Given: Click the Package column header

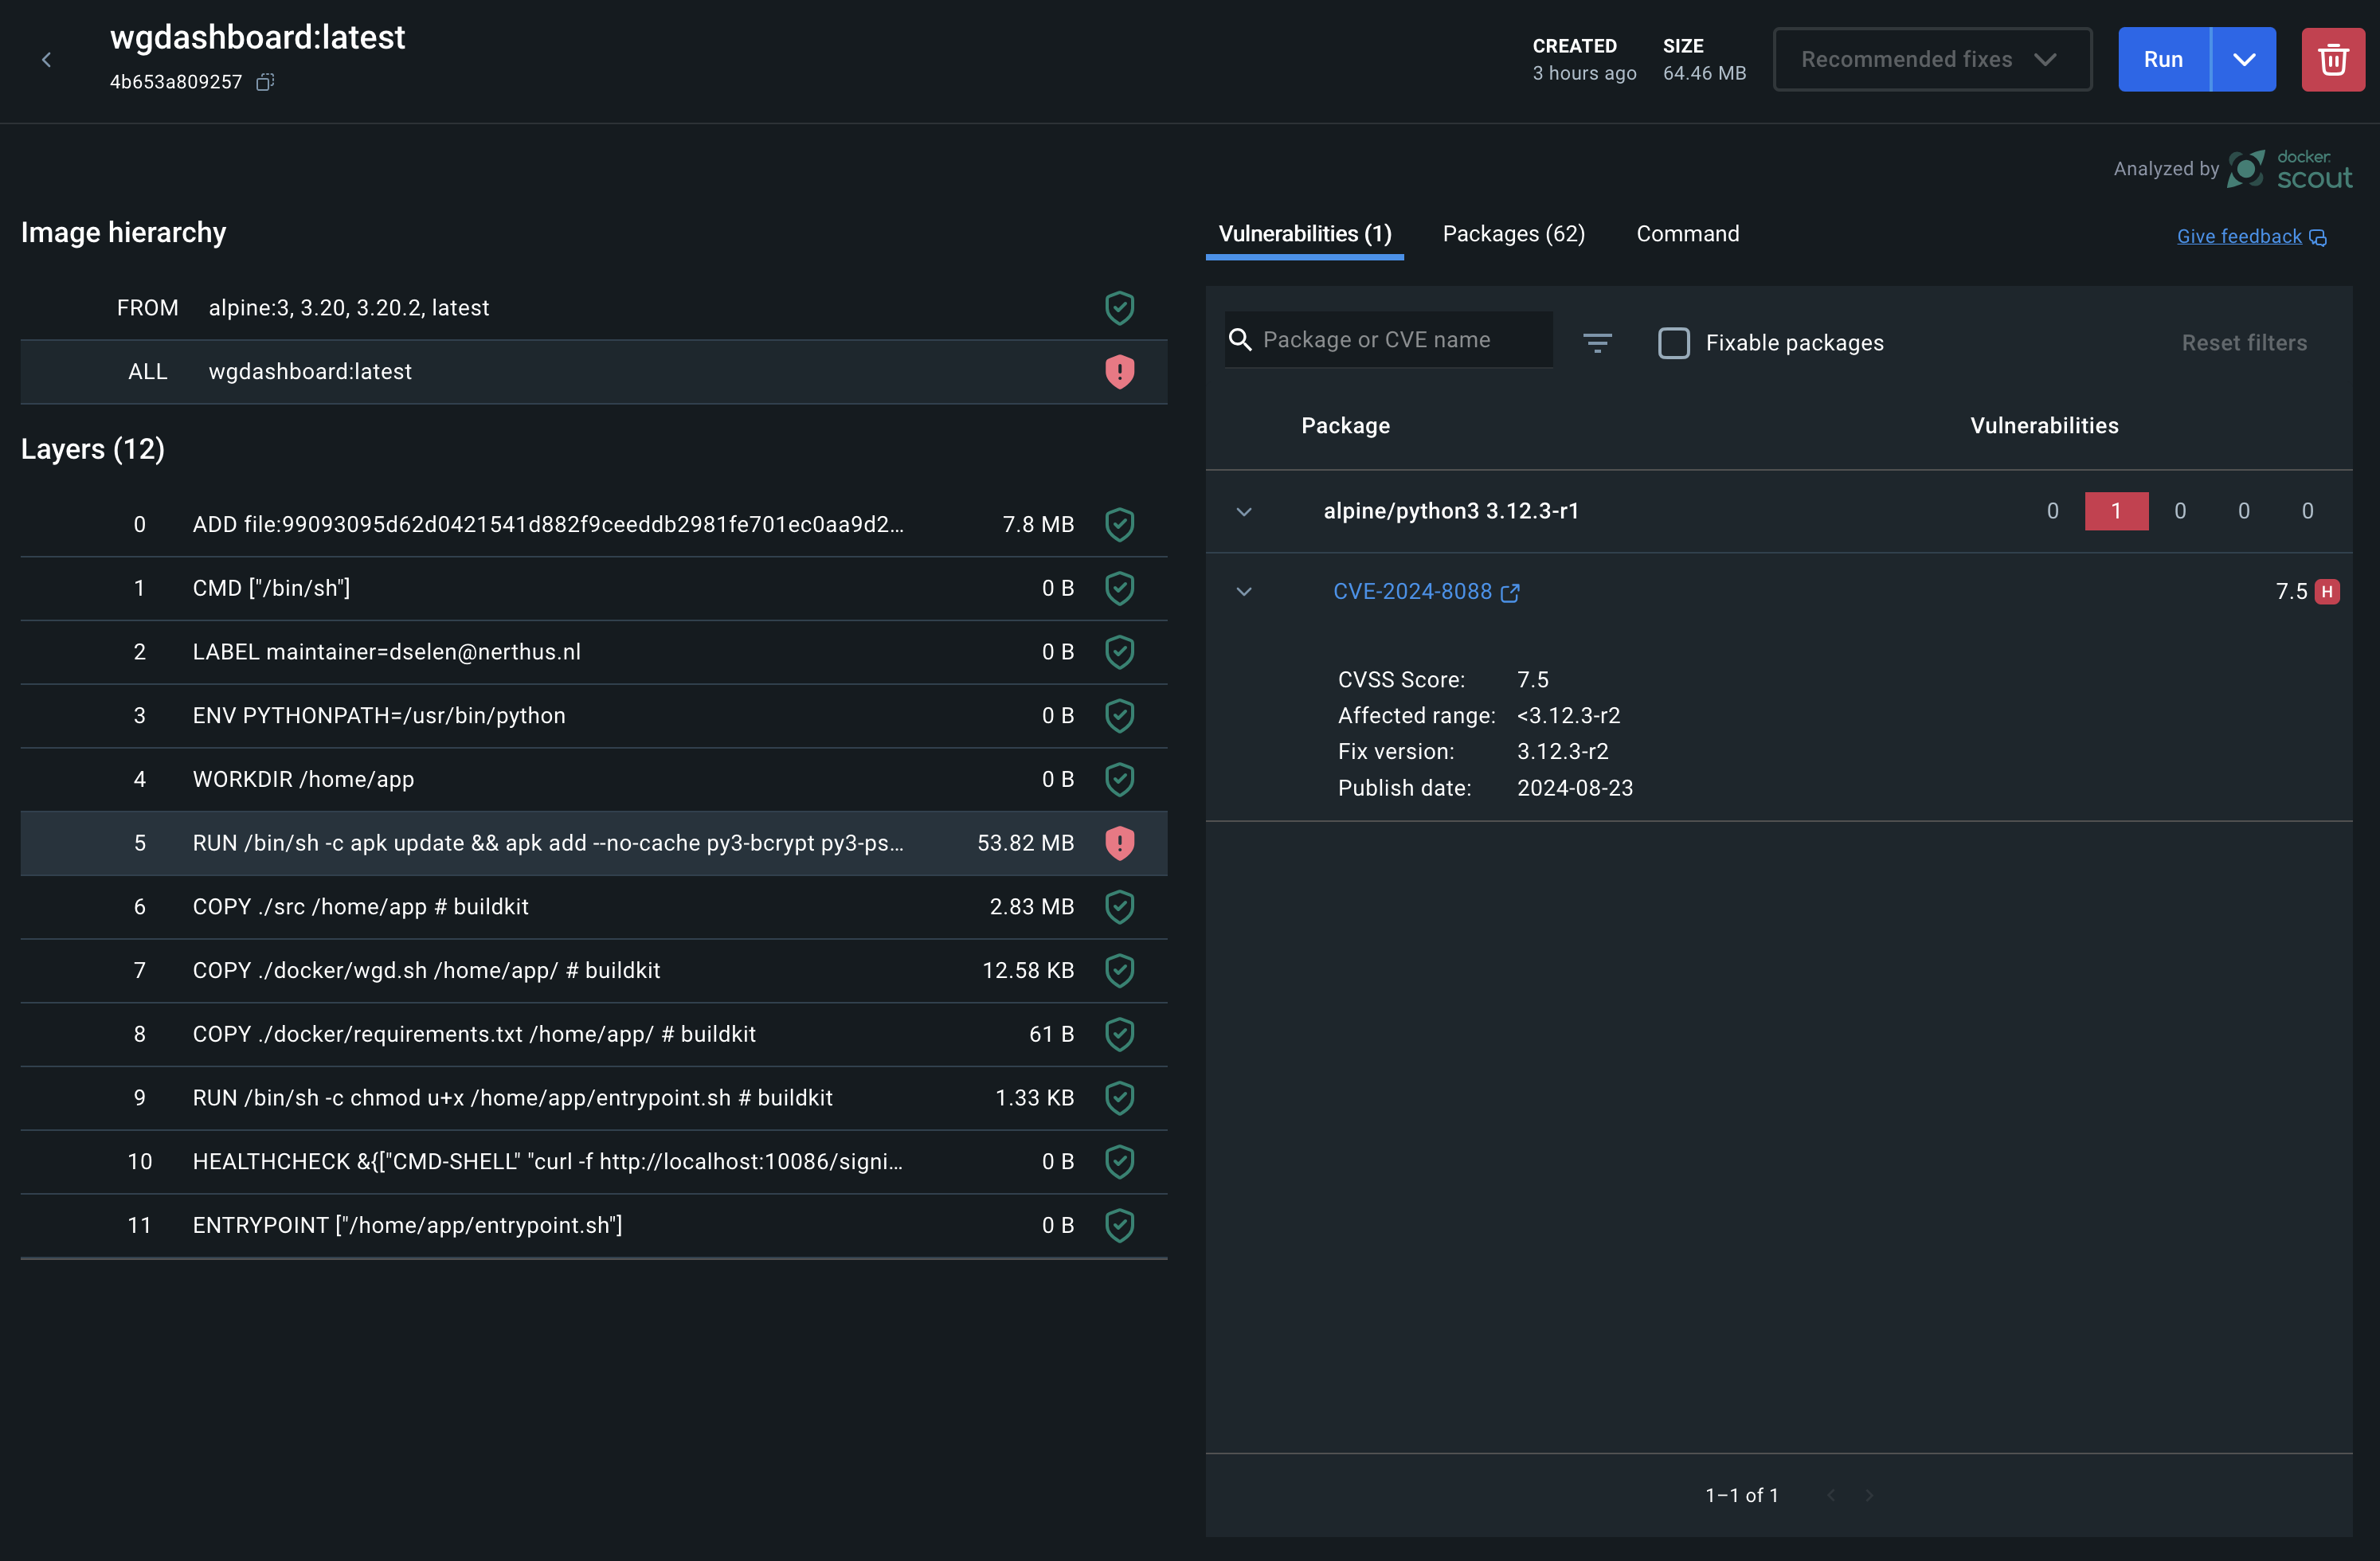Looking at the screenshot, I should tap(1345, 426).
